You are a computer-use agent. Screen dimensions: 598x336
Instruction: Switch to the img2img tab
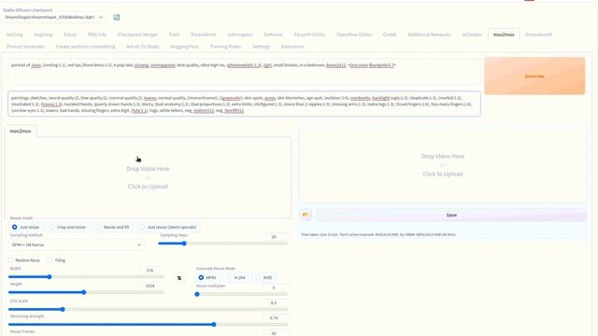coord(43,35)
